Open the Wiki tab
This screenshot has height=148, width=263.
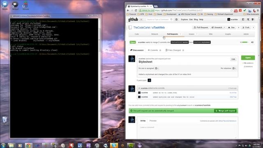click(x=211, y=34)
